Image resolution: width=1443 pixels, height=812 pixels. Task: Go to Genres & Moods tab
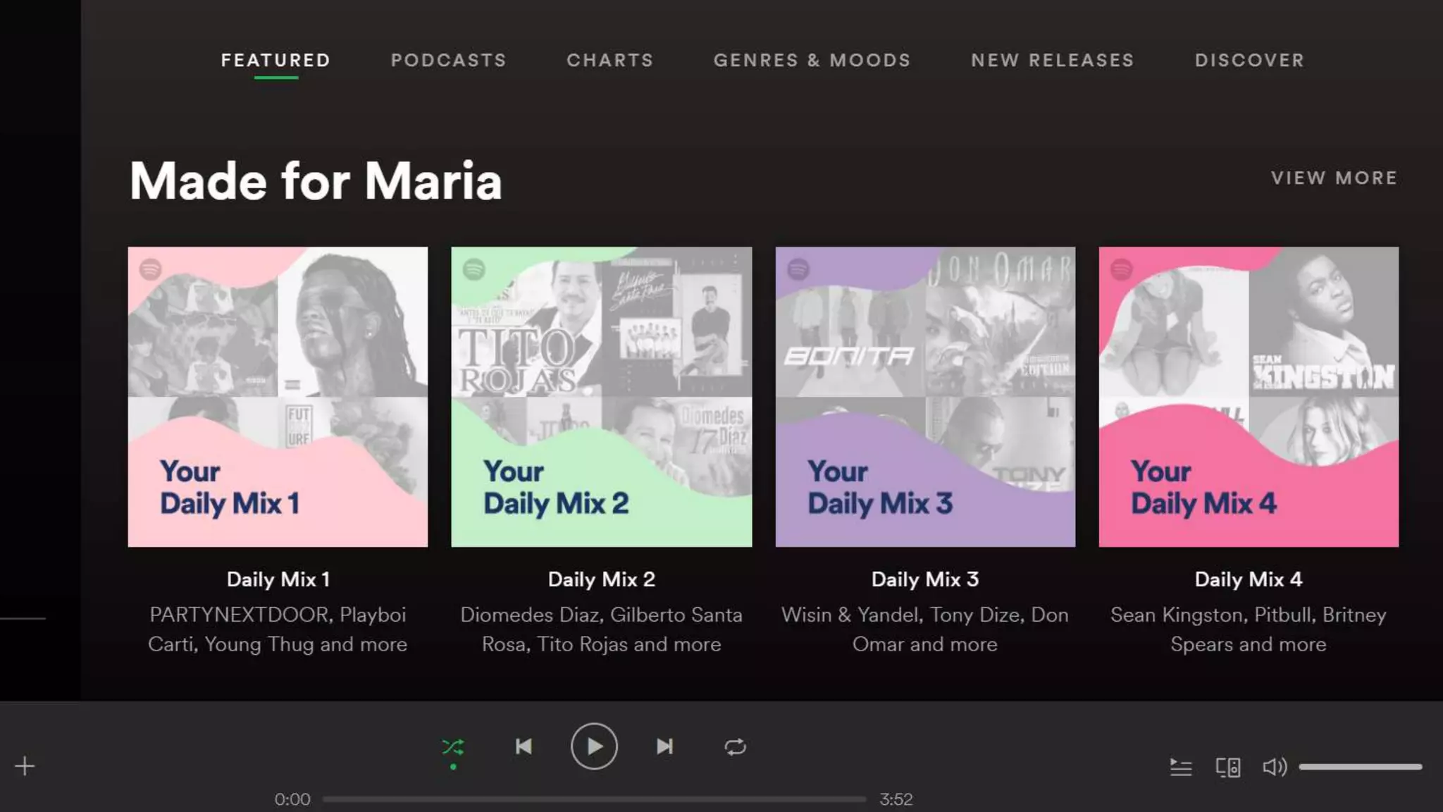pyautogui.click(x=812, y=61)
